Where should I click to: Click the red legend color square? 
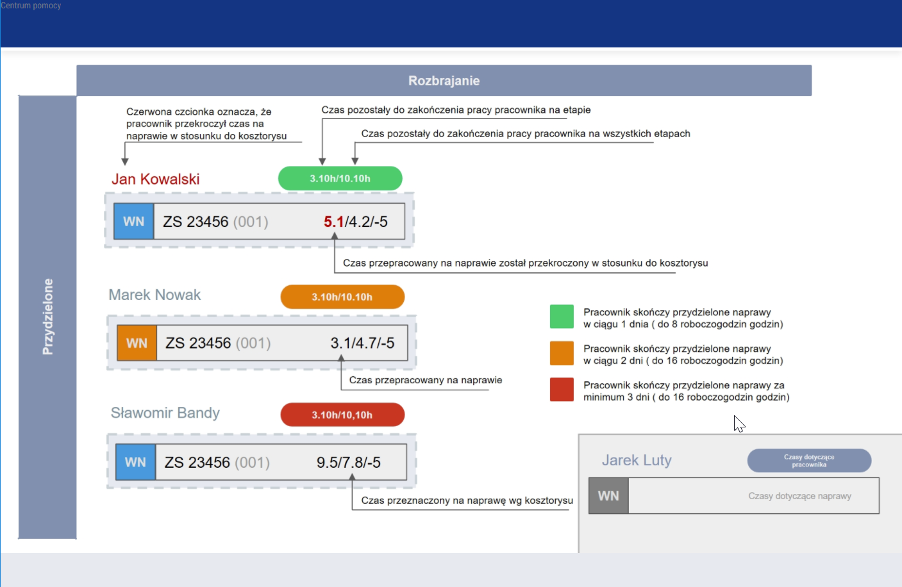tap(562, 390)
